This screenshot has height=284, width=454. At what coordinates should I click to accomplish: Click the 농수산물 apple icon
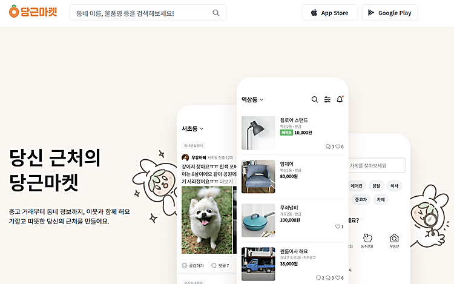(367, 238)
